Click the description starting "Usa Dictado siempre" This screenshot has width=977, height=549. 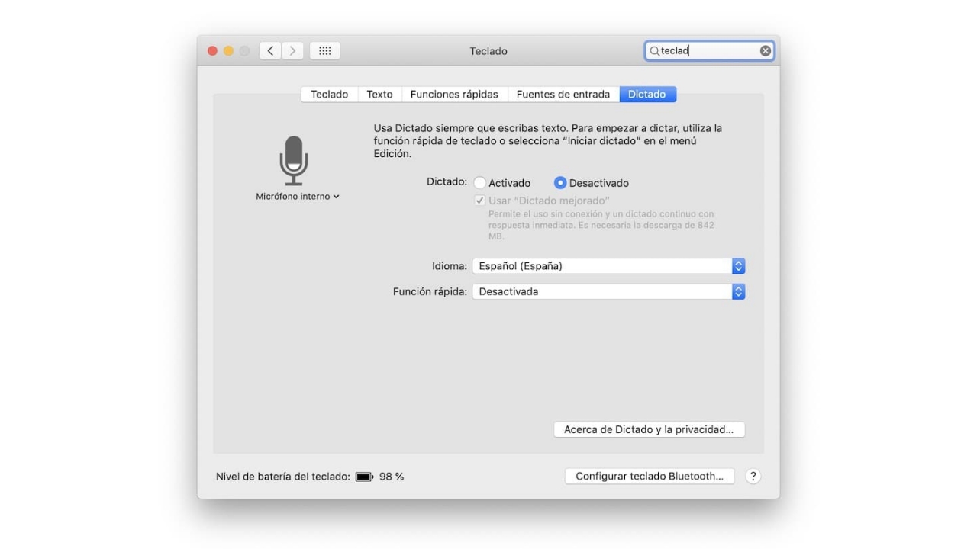548,140
